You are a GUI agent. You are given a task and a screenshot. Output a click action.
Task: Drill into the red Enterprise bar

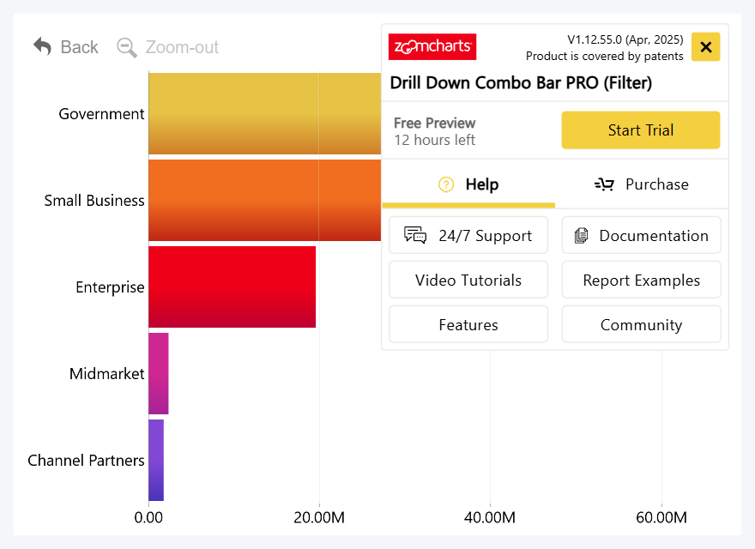pos(232,287)
